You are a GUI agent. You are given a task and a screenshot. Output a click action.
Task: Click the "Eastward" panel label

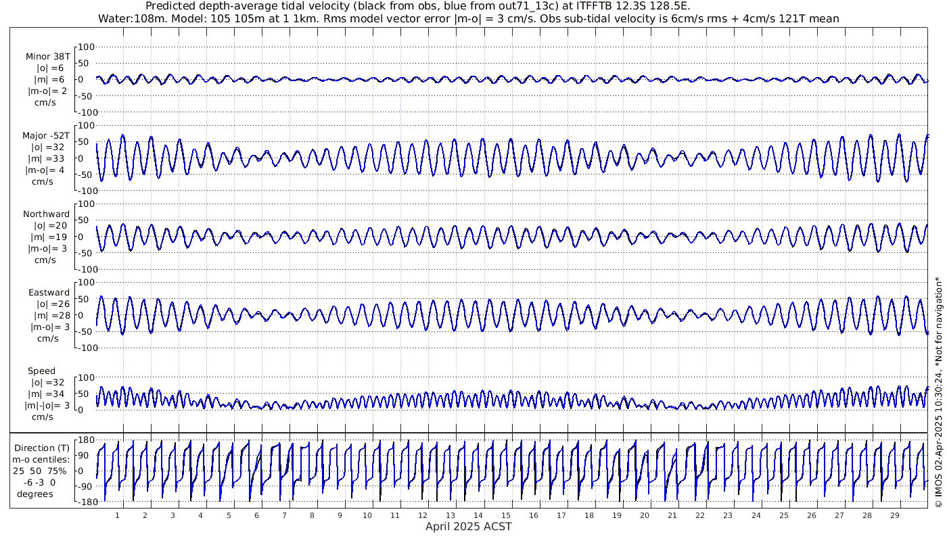point(49,293)
